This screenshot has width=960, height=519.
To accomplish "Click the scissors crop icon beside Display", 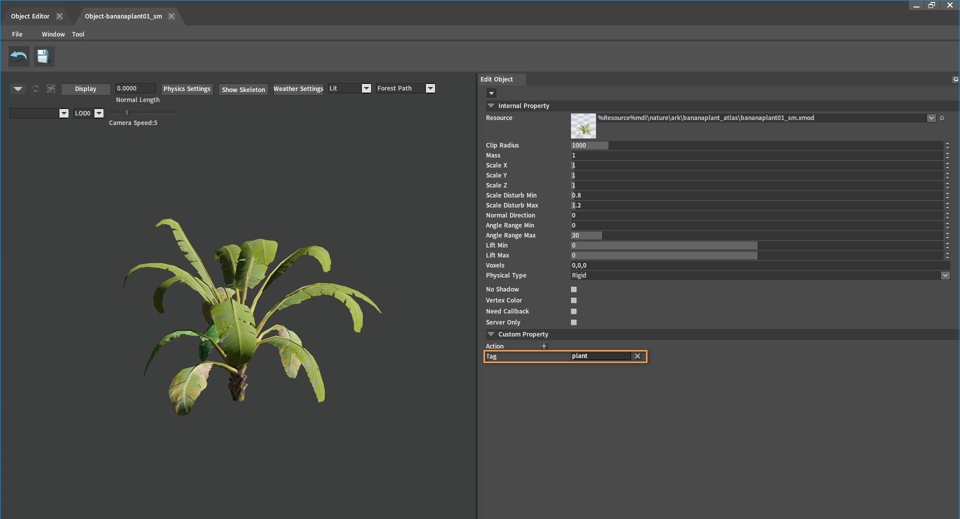I will 51,88.
